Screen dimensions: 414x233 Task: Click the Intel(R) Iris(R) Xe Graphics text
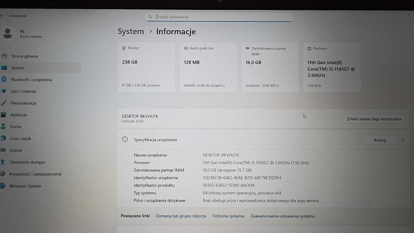pos(204,86)
